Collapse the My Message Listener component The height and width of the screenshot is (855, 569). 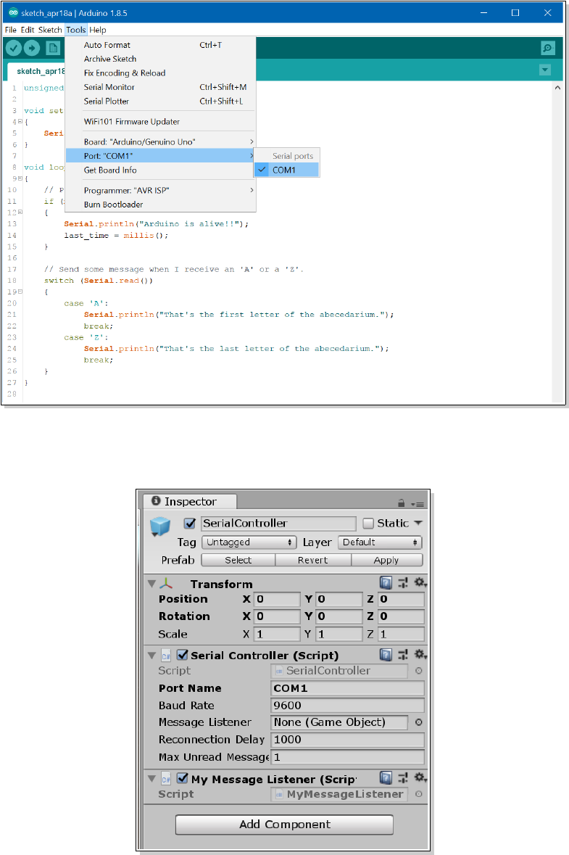point(151,779)
